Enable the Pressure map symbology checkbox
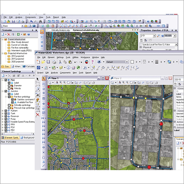This screenshot has width=184, height=184. (9, 108)
